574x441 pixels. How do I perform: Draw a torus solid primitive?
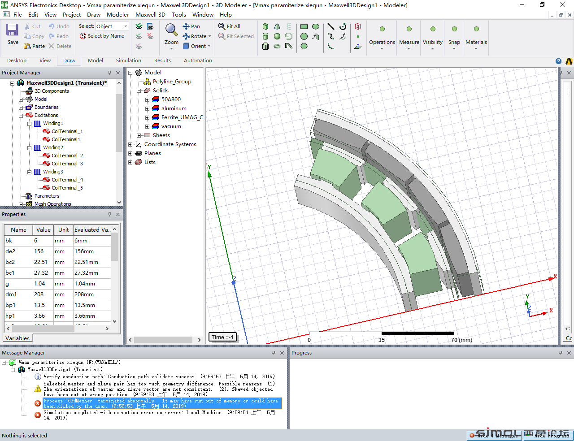(x=277, y=46)
